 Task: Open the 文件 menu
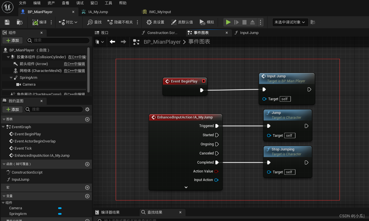point(23,3)
